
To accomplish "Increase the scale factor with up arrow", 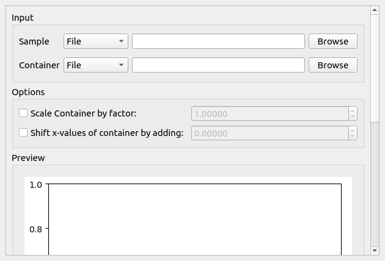I will coord(353,110).
